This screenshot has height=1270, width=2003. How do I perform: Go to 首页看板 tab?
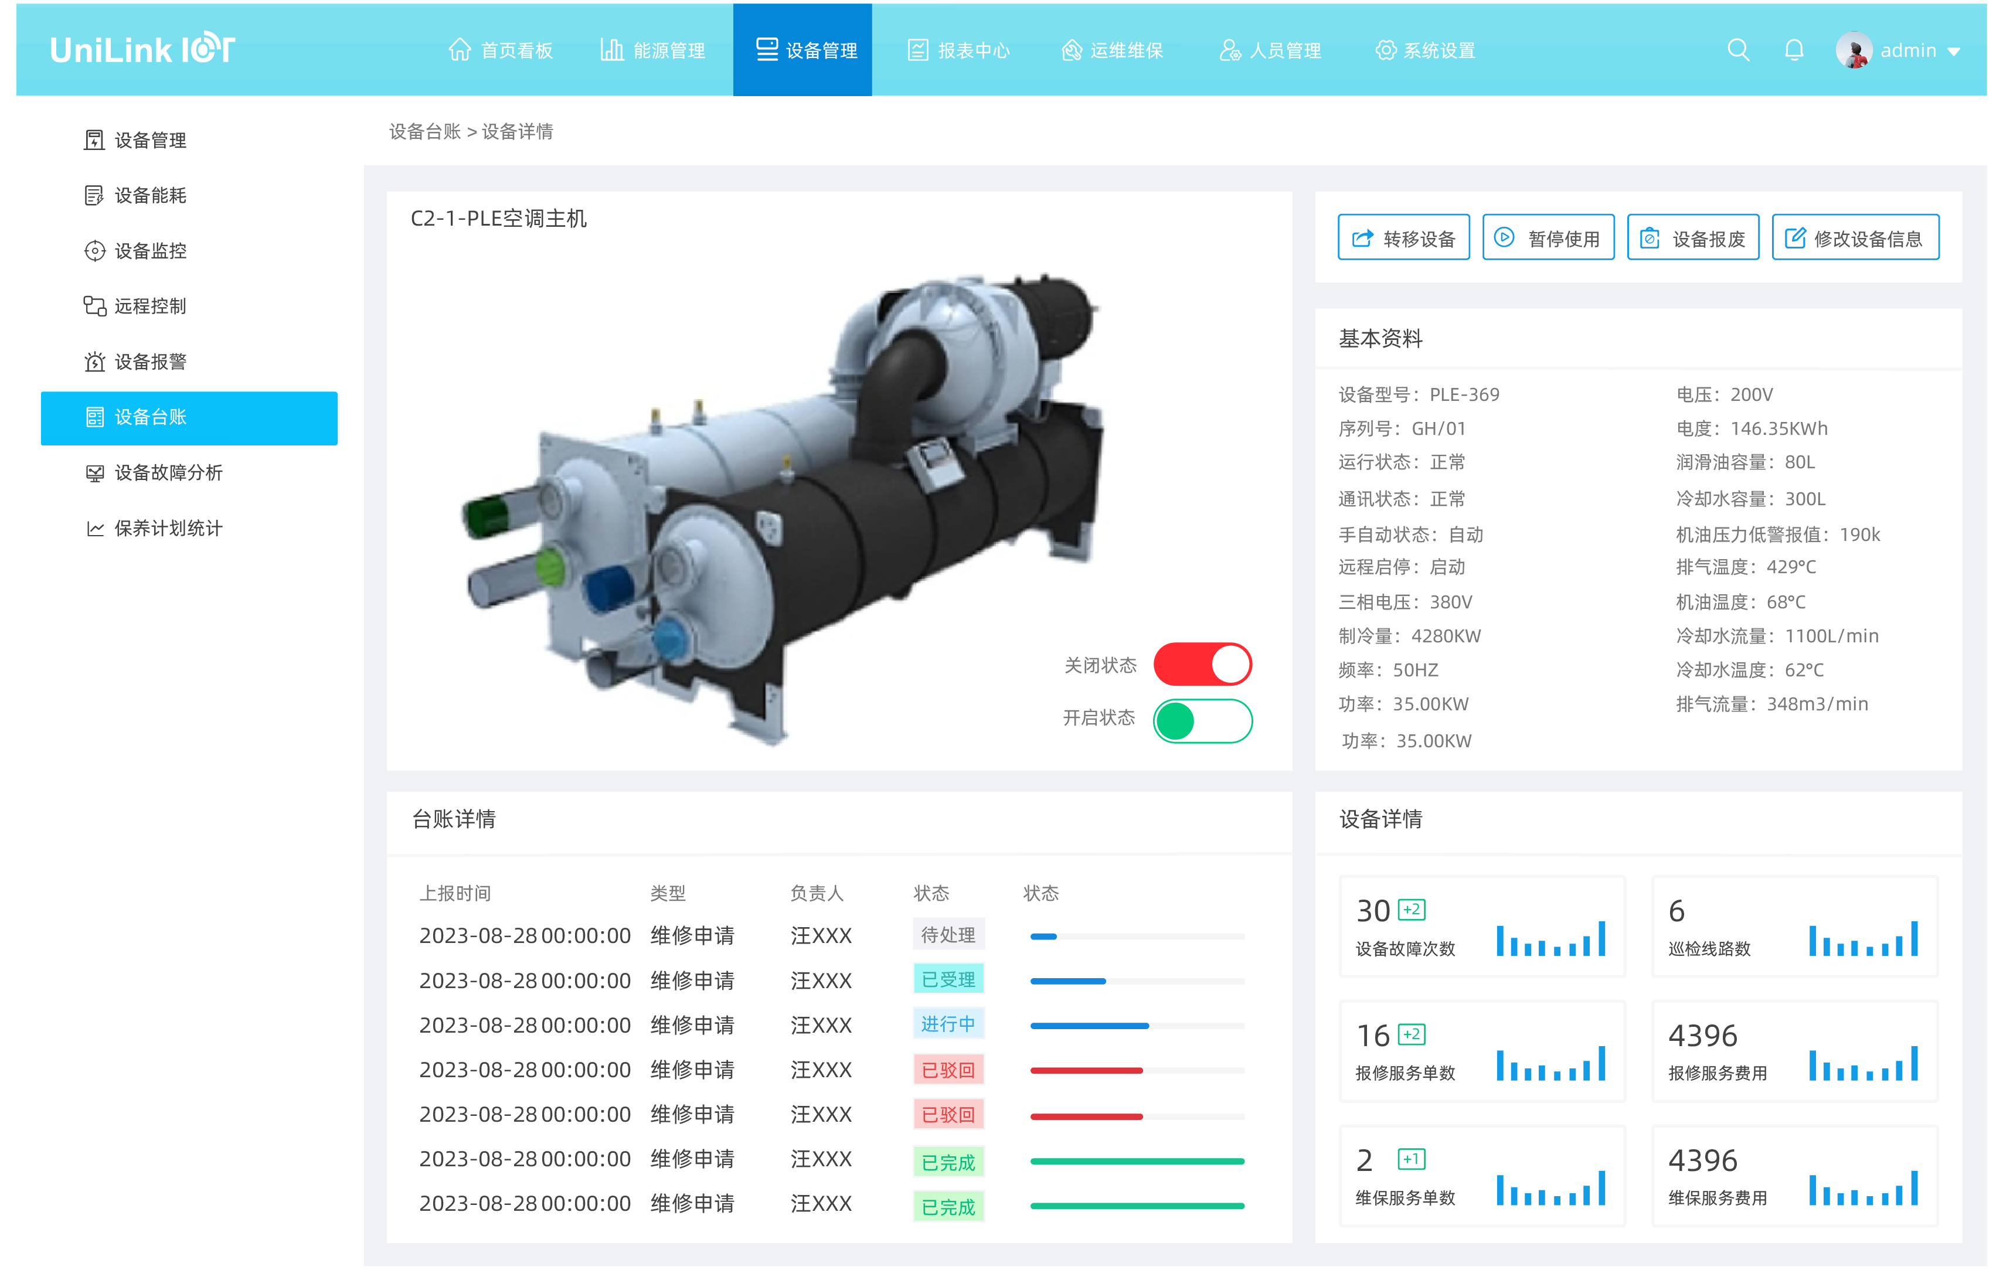(500, 50)
